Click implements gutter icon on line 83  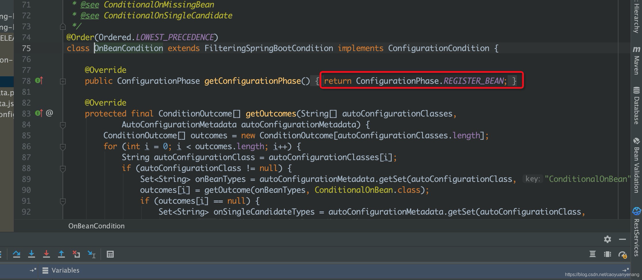39,113
